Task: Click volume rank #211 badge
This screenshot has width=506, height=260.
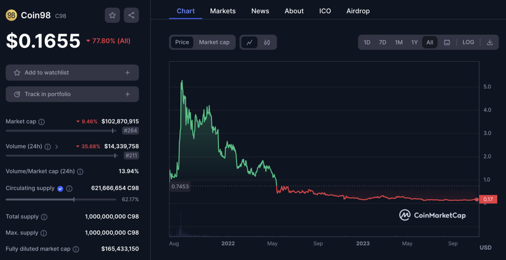Action: [x=131, y=156]
